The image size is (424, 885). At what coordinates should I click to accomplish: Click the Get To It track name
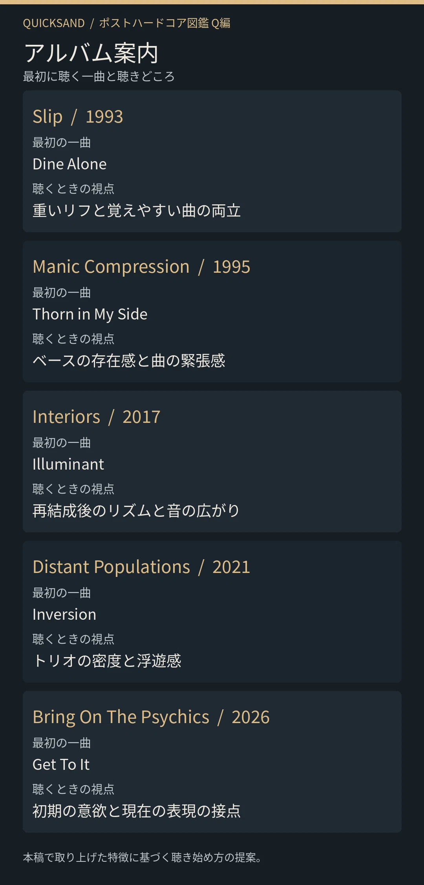point(61,764)
